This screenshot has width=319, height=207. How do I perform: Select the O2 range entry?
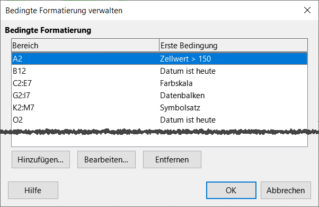[17, 120]
